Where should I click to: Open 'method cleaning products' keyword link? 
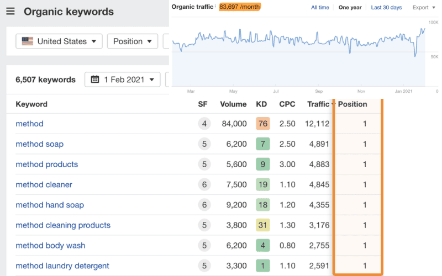(x=63, y=225)
